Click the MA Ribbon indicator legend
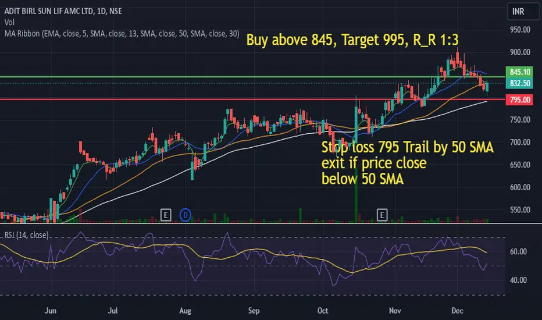The image size is (542, 320). pyautogui.click(x=122, y=34)
